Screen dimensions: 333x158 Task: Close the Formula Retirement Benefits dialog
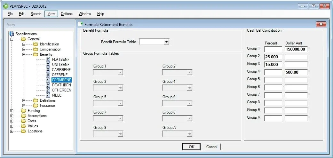click(321, 24)
